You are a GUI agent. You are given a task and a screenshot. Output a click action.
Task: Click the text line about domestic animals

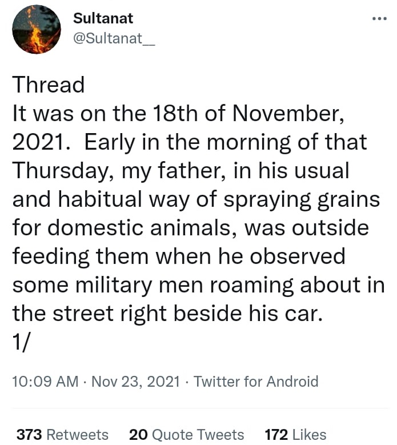(190, 228)
